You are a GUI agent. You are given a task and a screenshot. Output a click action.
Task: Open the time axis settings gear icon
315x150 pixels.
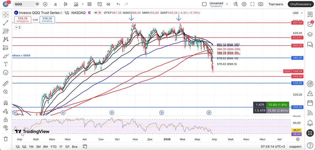298,140
